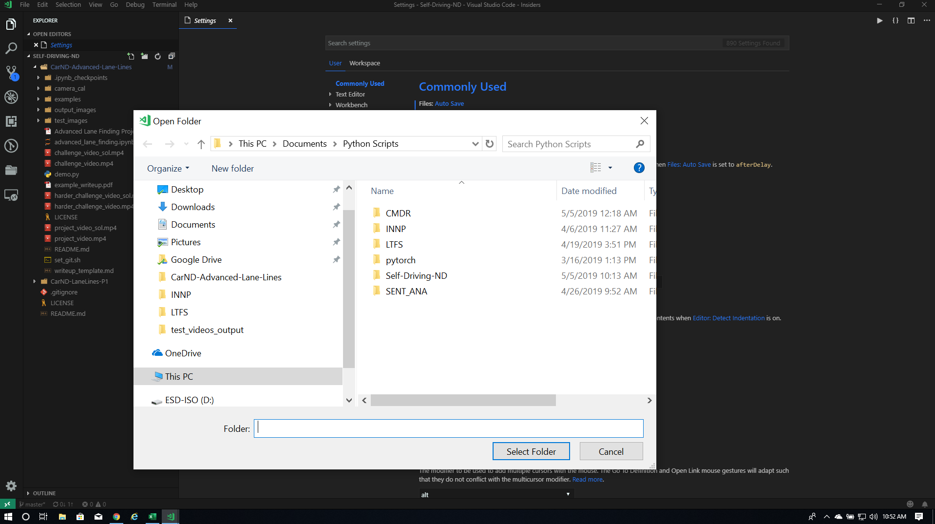The height and width of the screenshot is (524, 935).
Task: Expand the Text Editor settings section
Action: [x=330, y=94]
